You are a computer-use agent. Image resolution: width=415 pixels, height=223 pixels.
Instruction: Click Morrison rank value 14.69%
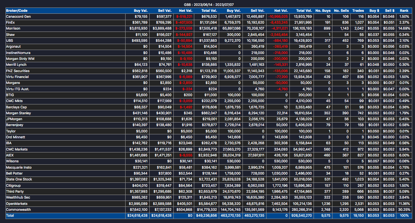click(404, 28)
